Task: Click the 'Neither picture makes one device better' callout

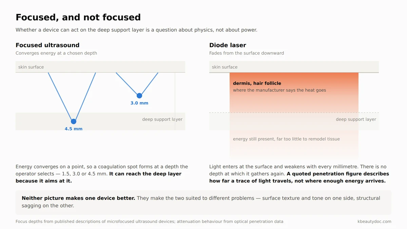Action: coord(203,202)
